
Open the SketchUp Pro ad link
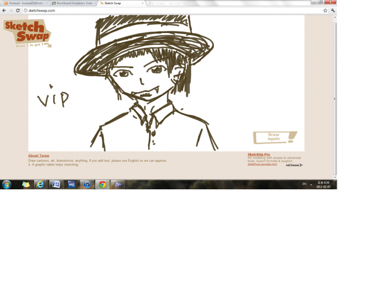click(259, 154)
